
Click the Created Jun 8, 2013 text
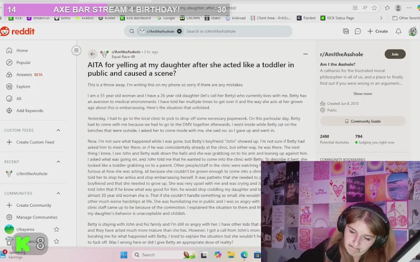coord(343,103)
